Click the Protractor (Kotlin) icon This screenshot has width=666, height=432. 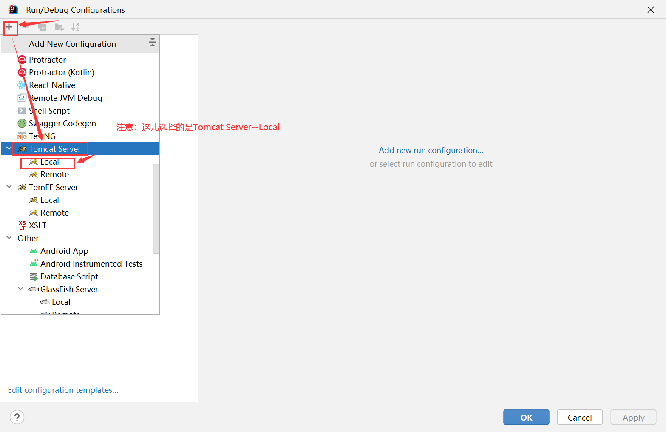click(x=22, y=72)
